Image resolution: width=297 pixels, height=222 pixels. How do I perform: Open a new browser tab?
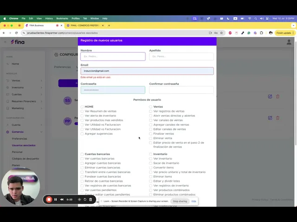click(109, 25)
